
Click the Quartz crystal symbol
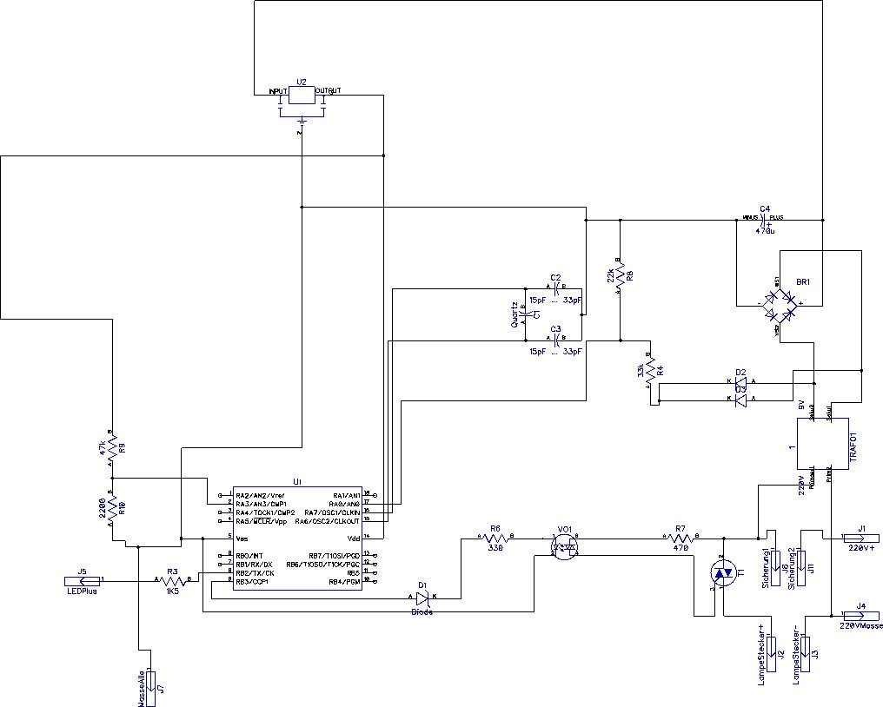point(526,314)
